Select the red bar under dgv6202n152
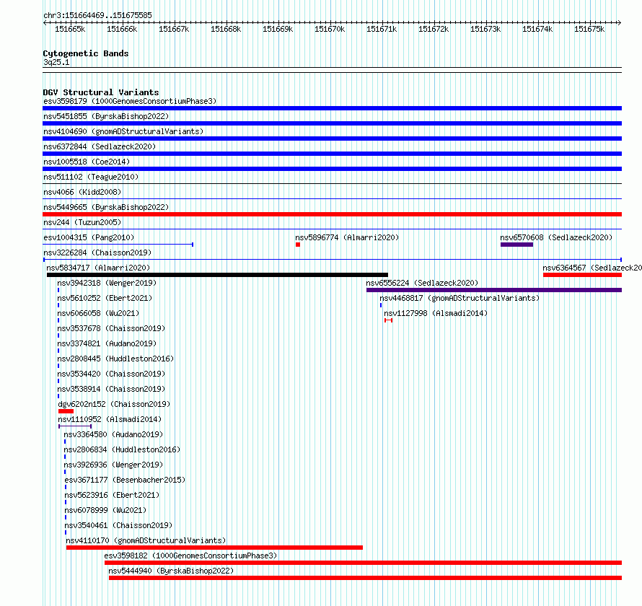The image size is (642, 606). (x=66, y=411)
